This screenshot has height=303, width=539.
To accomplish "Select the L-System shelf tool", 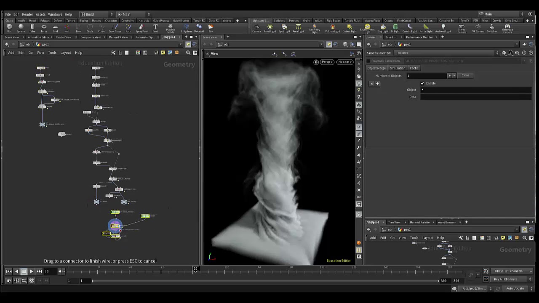I will pos(186,28).
